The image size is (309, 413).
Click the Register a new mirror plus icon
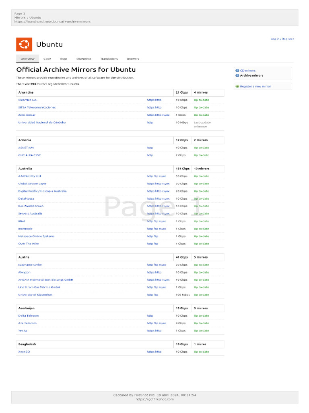237,86
